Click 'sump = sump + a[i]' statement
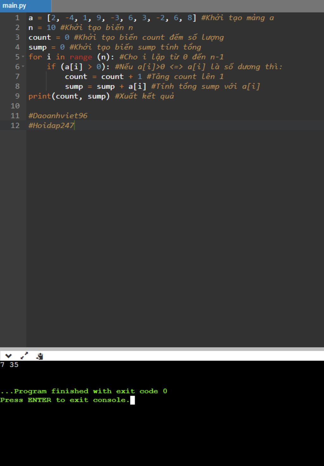 click(x=106, y=87)
